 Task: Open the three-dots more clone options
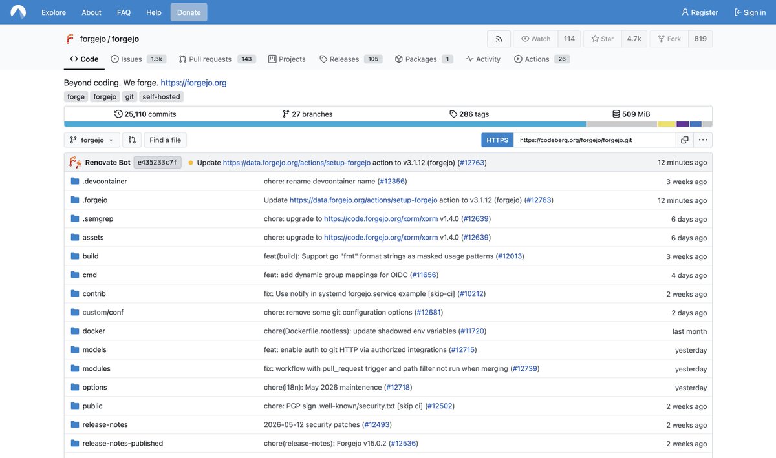pyautogui.click(x=703, y=140)
